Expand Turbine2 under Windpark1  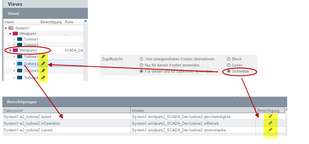(14, 45)
